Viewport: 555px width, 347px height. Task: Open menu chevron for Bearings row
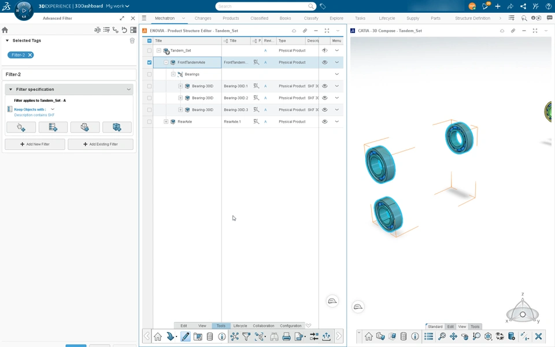(x=336, y=75)
